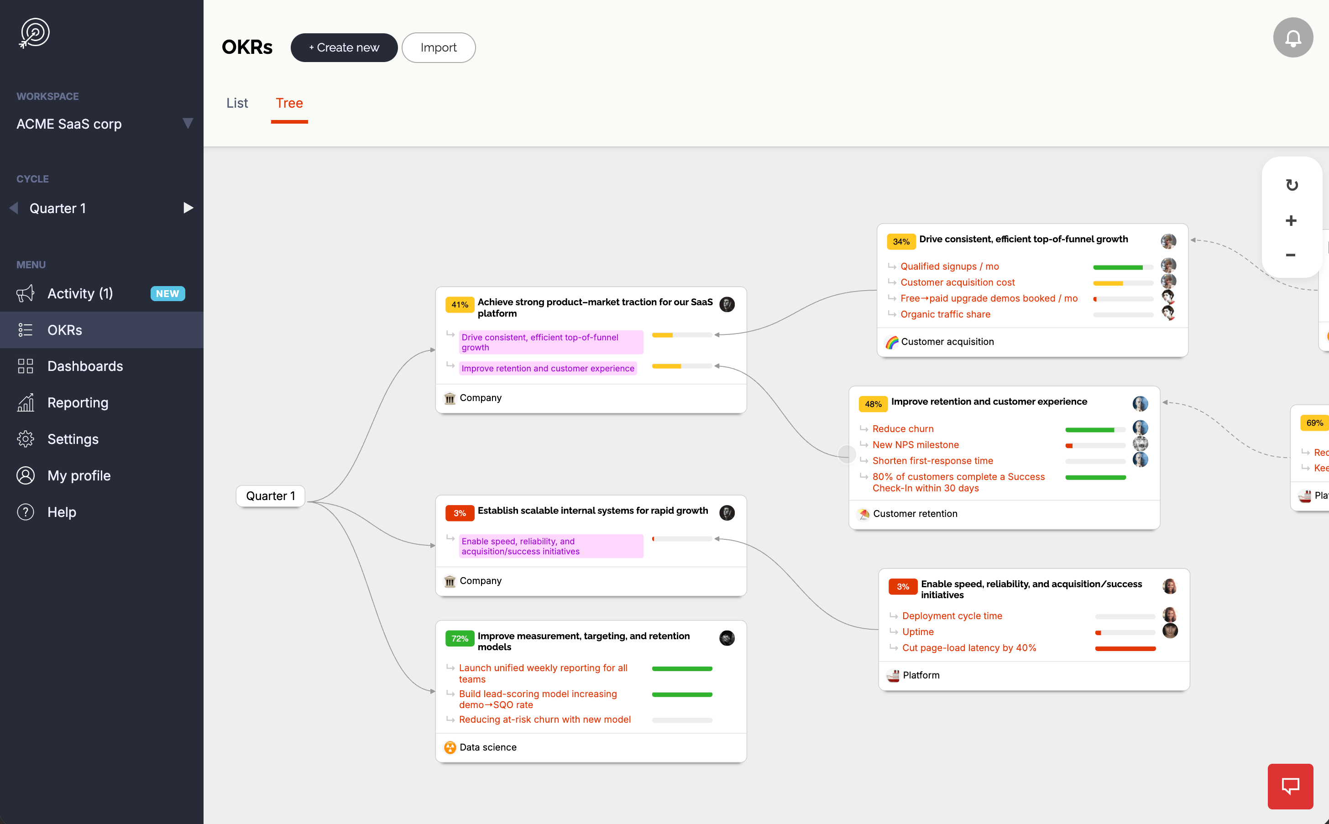This screenshot has width=1329, height=824.
Task: Zoom out with the minus icon
Action: point(1290,255)
